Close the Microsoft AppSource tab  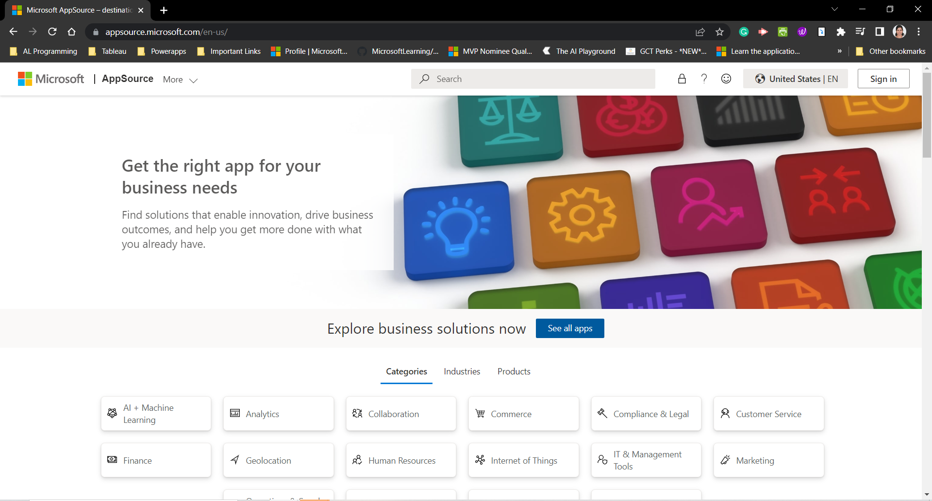(141, 10)
